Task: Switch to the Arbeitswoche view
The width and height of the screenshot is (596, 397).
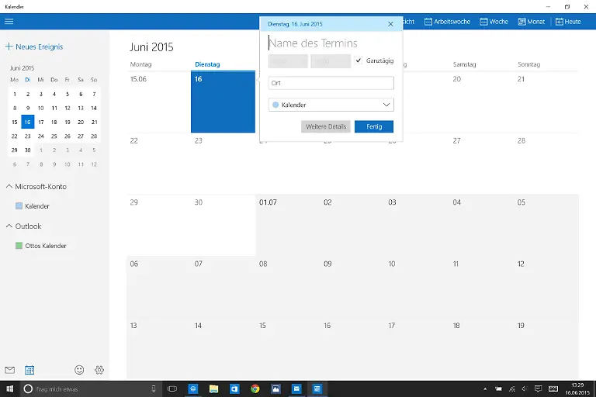Action: 447,22
